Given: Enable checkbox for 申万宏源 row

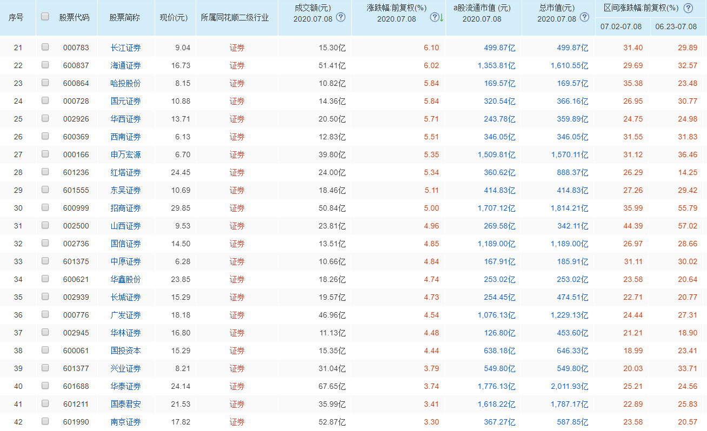Looking at the screenshot, I should coord(45,154).
